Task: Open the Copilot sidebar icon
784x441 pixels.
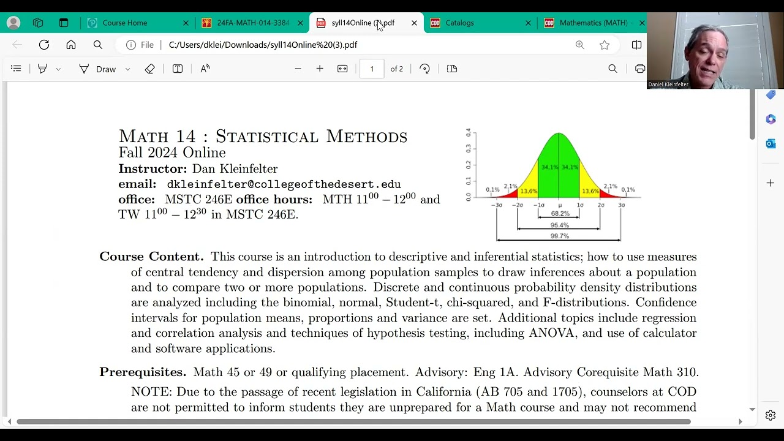Action: tap(771, 119)
